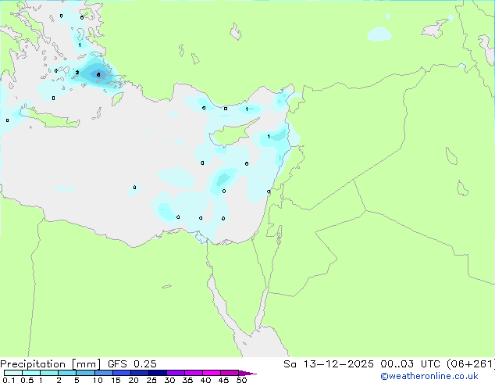Click the "Sa 13-12-2025" date text
The width and height of the screenshot is (495, 383).
point(329,364)
